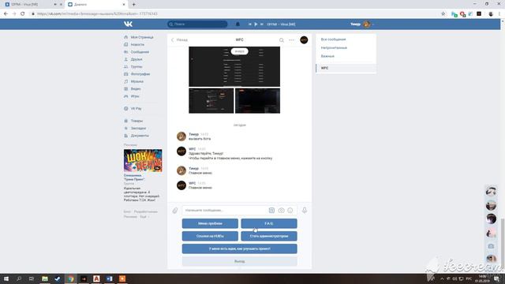
Task: Open Chrome's three-dot menu
Action: tap(499, 14)
